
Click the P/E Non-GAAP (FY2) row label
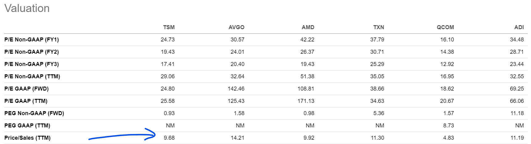31,52
